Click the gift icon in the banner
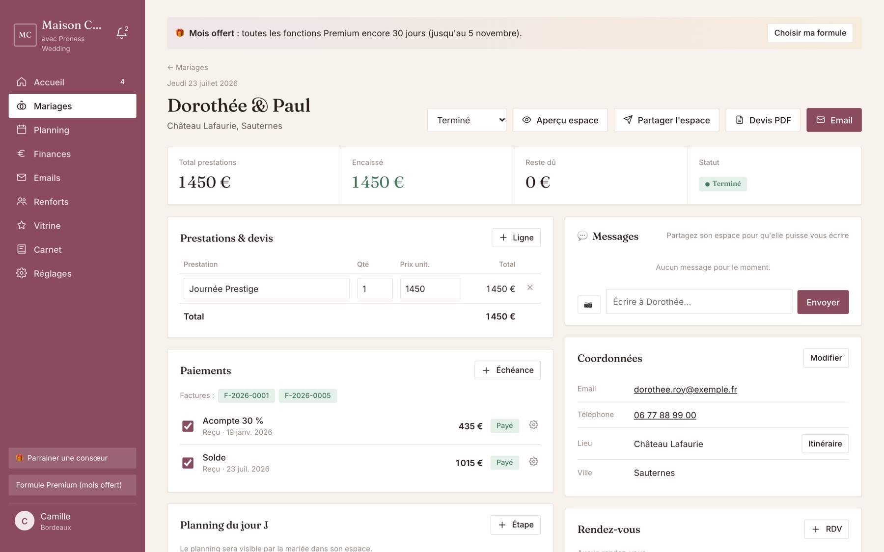The image size is (884, 552). click(x=180, y=33)
